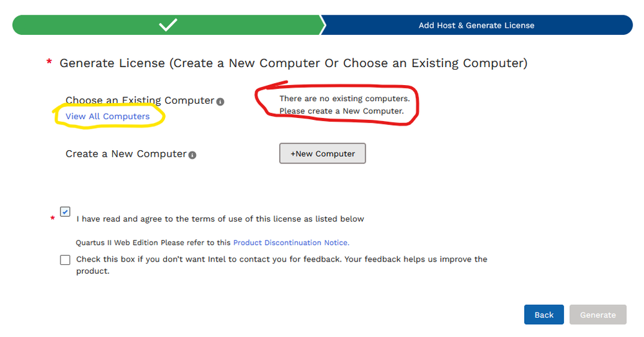
Task: Click info icon beside Create a New Computer
Action: coord(193,155)
